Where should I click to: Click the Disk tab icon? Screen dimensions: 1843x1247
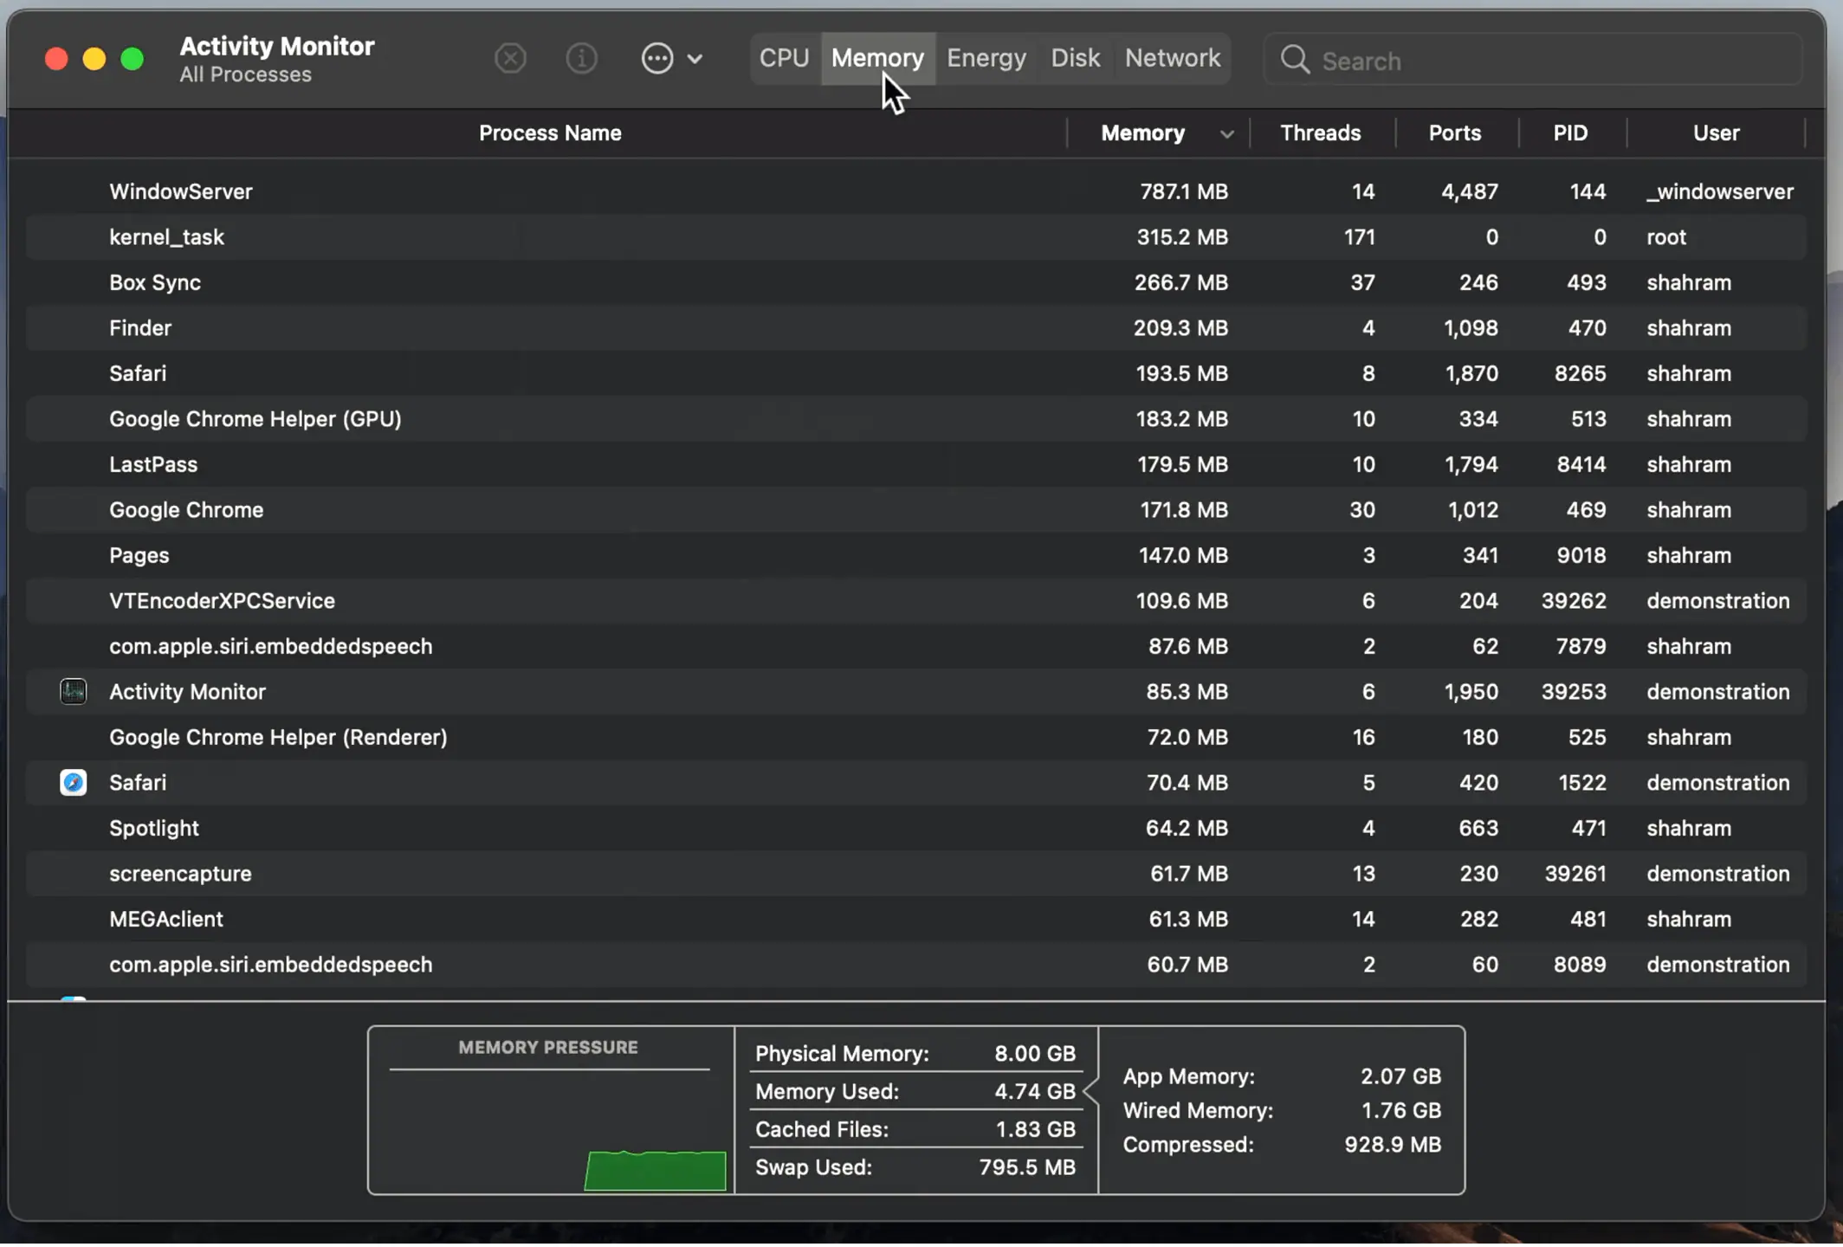(x=1075, y=59)
